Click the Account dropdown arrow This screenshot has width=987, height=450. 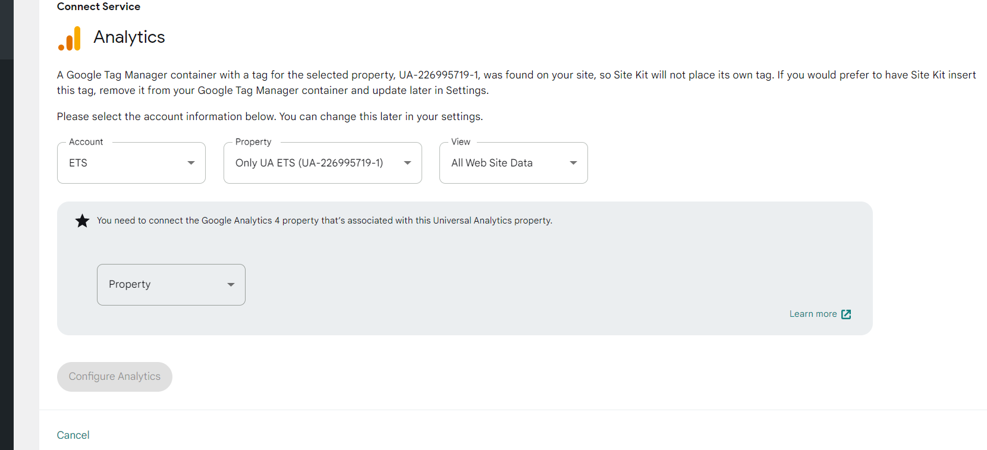tap(190, 162)
